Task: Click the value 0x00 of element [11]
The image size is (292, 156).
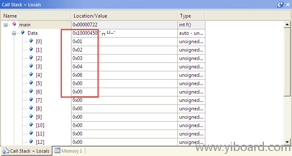Action: pyautogui.click(x=77, y=134)
